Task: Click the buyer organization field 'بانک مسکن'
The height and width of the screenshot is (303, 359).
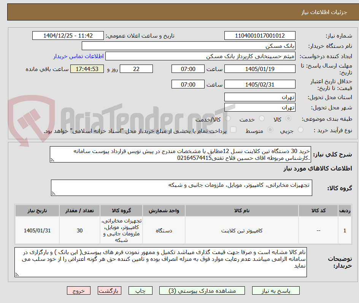Action: coord(188,46)
